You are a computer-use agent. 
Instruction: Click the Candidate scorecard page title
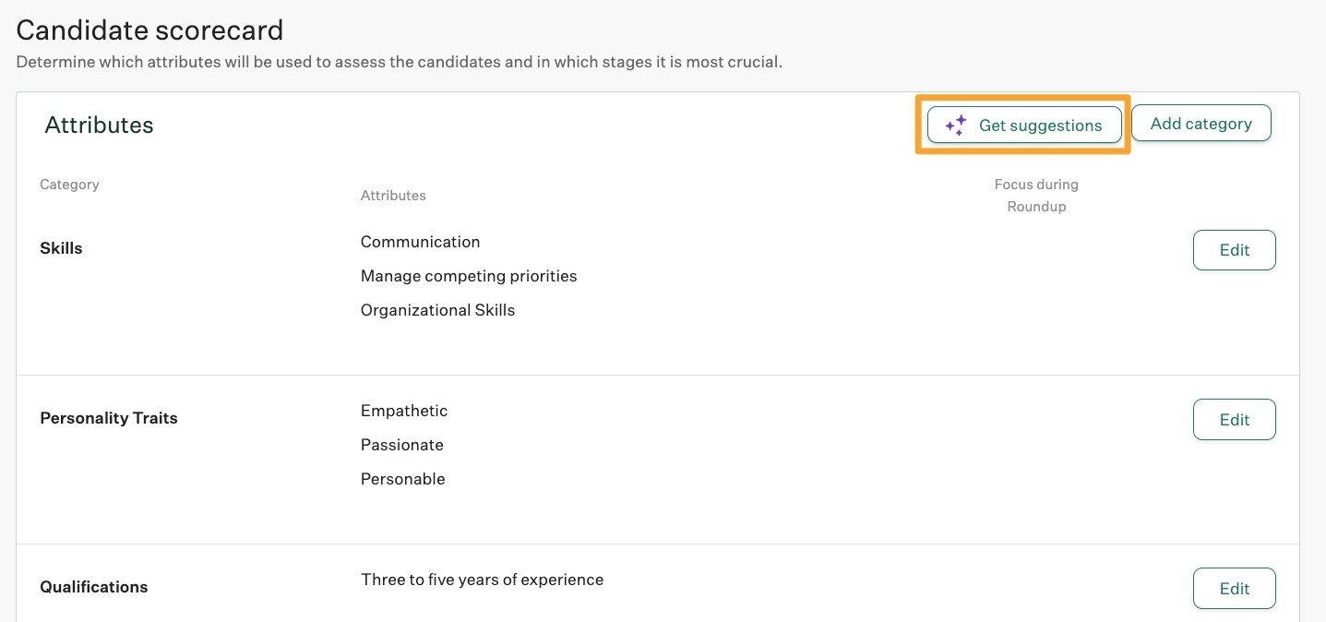tap(149, 30)
